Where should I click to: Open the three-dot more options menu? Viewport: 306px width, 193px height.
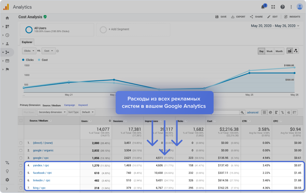click(291, 7)
